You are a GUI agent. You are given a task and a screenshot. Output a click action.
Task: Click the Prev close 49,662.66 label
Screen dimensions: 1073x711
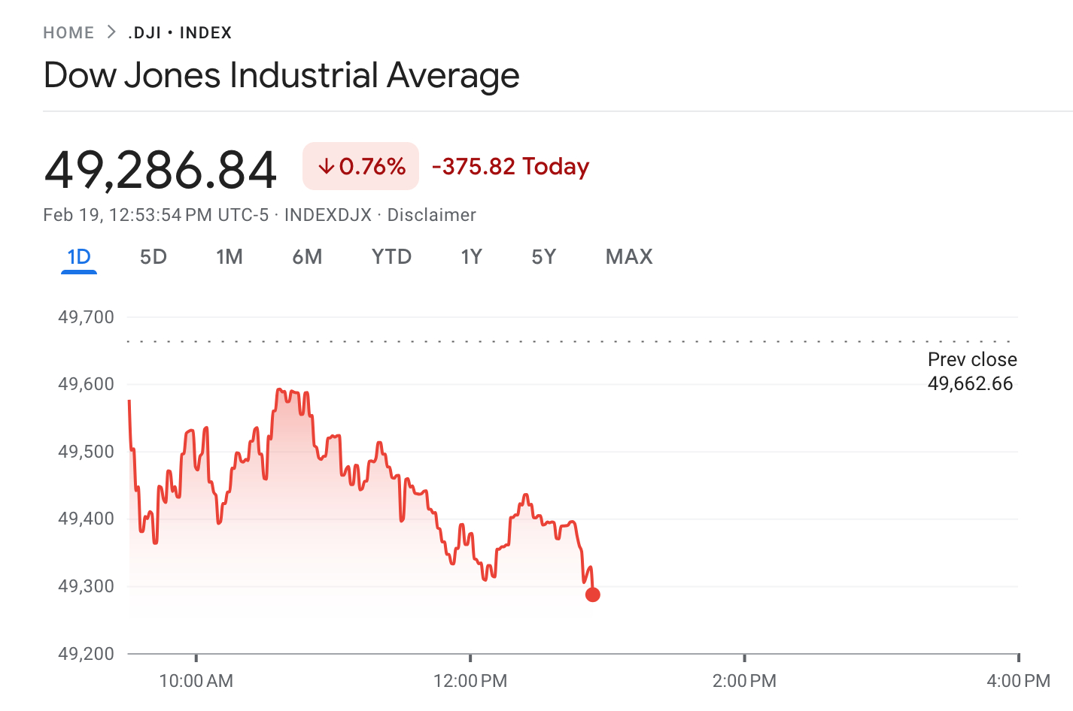point(971,371)
